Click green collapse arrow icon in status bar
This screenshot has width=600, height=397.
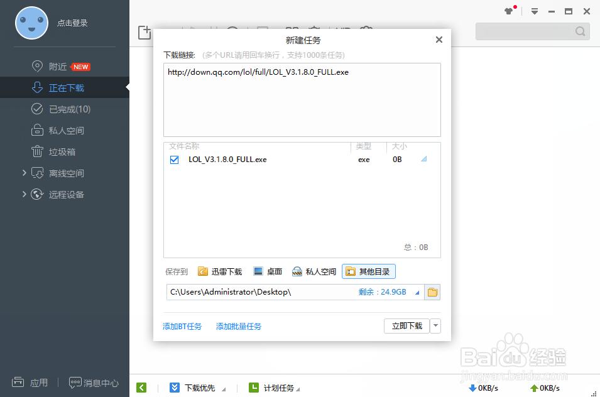pyautogui.click(x=141, y=388)
